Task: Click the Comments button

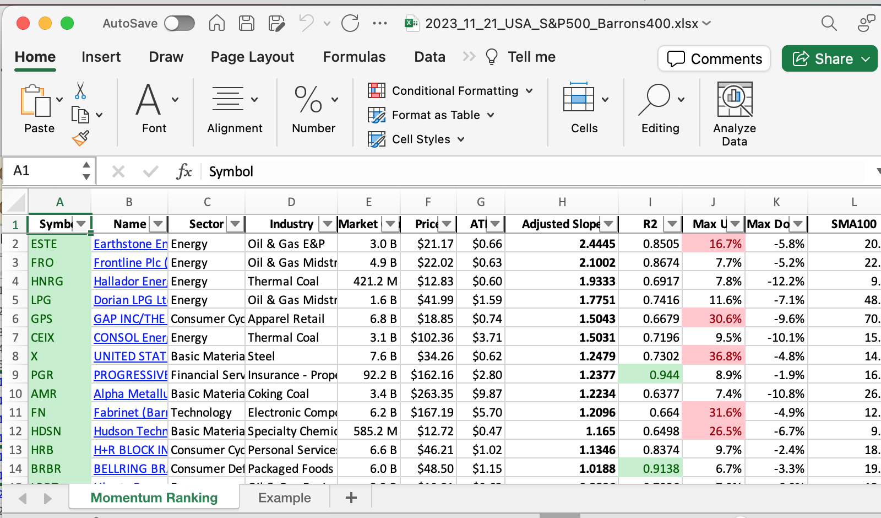Action: tap(714, 58)
